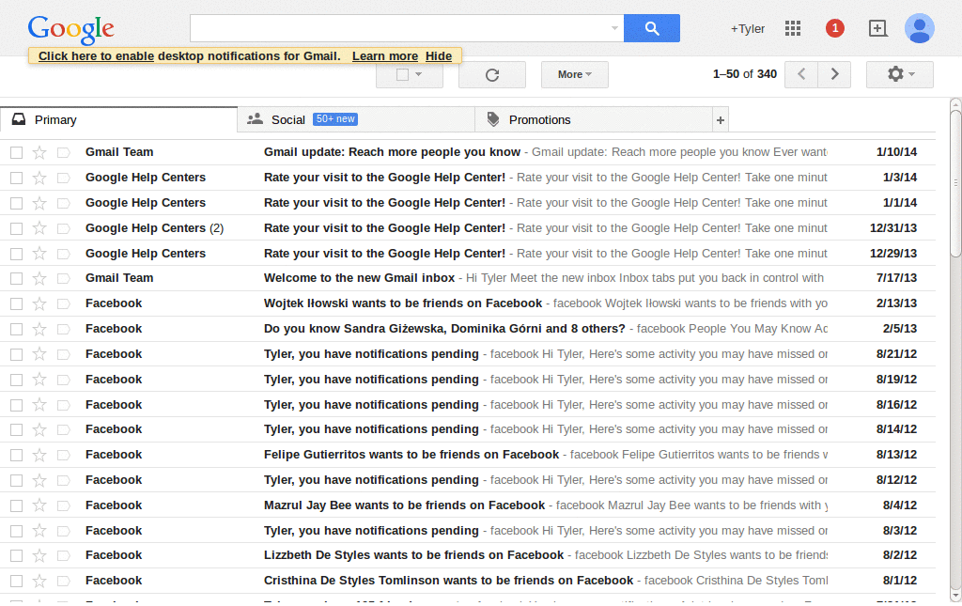Click 'Click here to enable' notifications link
Screen dimensions: 962x606
point(97,55)
